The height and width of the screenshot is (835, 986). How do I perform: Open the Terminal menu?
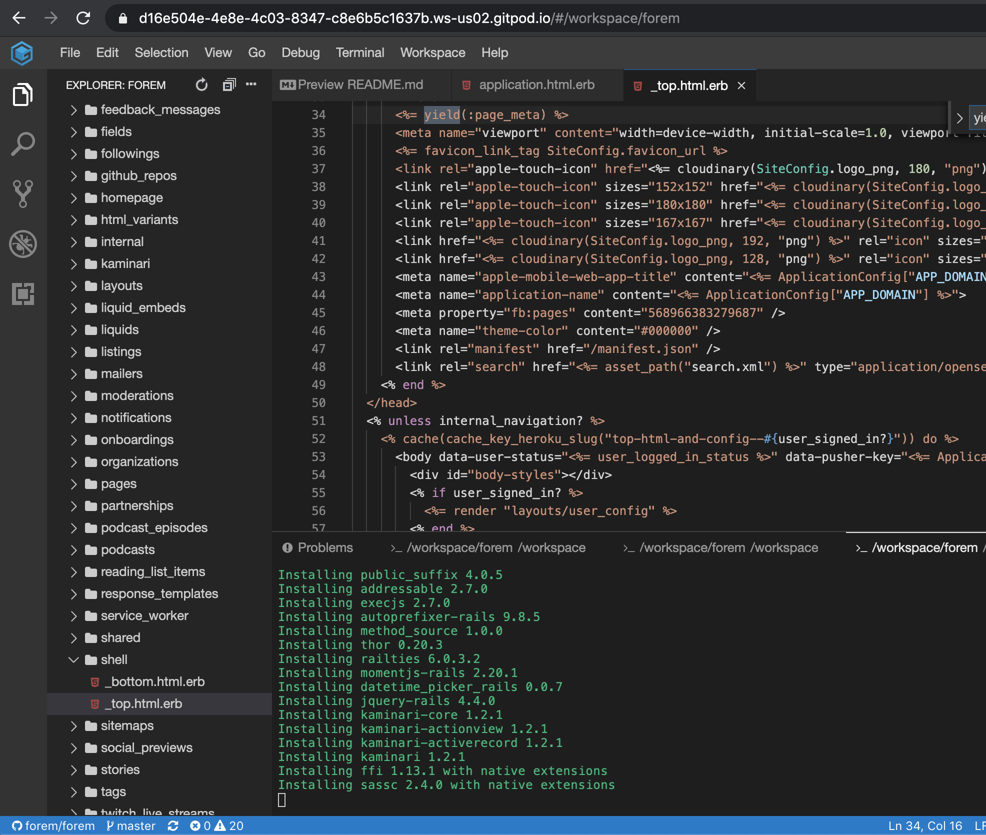359,52
